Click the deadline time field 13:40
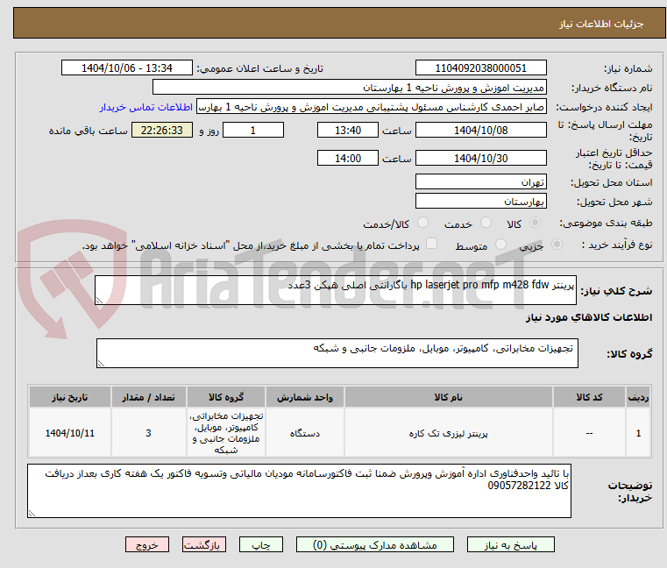The height and width of the screenshot is (568, 667). [x=348, y=131]
